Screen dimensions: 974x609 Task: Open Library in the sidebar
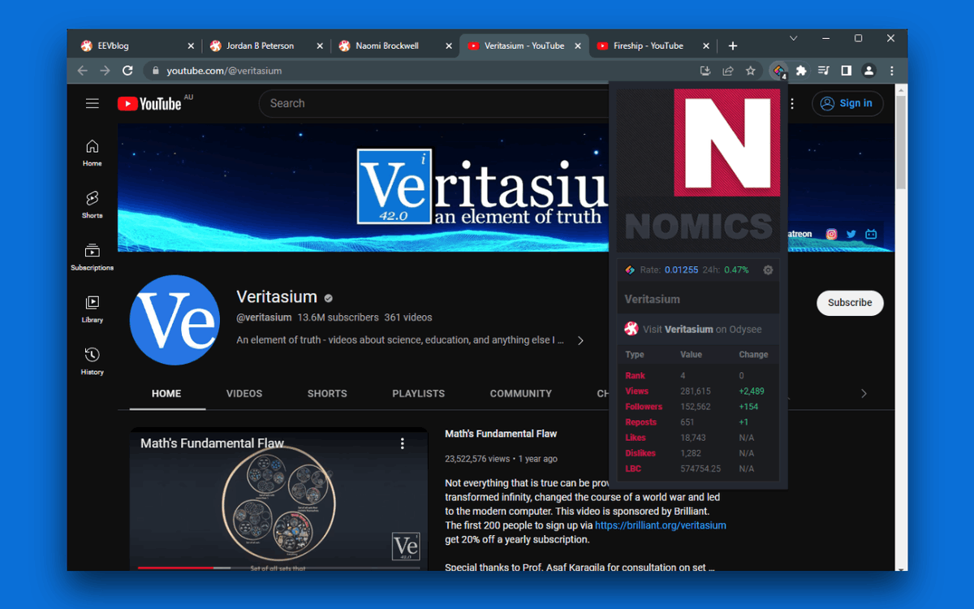[x=93, y=309]
